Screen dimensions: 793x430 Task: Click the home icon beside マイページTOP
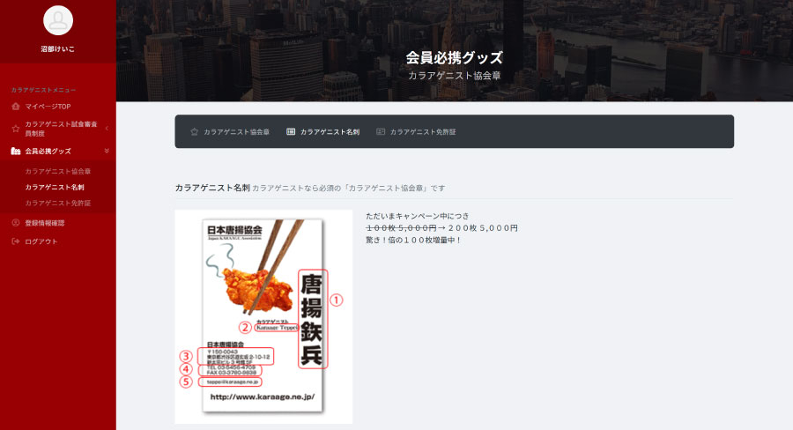point(16,107)
